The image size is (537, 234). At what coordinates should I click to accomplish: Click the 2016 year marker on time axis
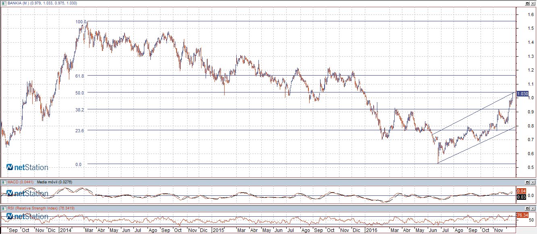(370, 230)
